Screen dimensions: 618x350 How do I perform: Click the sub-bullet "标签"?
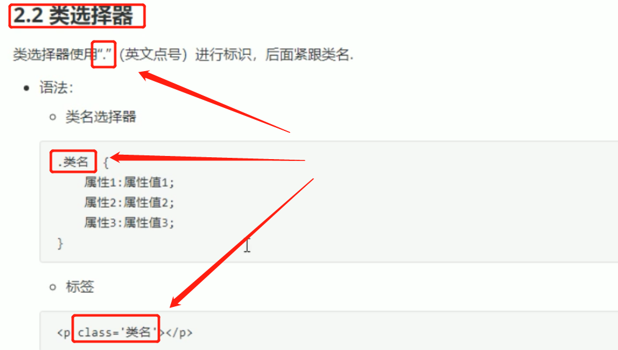click(x=80, y=286)
